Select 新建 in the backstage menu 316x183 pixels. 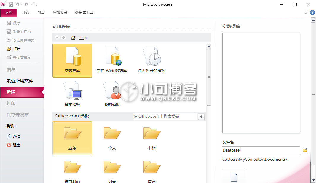22,92
